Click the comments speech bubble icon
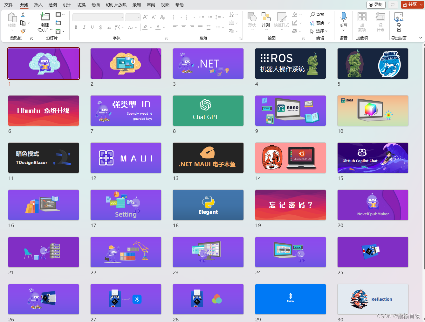 pos(393,5)
